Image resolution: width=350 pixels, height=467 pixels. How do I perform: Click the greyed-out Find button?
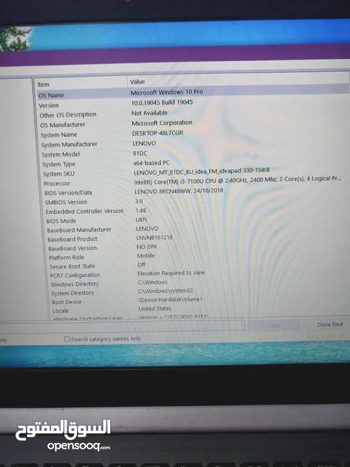point(274,326)
